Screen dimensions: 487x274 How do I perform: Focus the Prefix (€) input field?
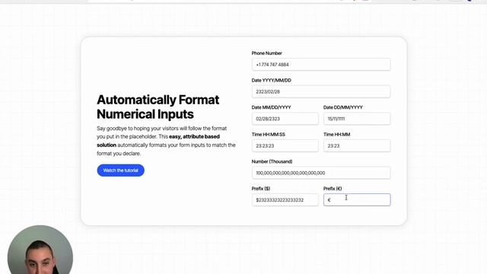click(357, 199)
